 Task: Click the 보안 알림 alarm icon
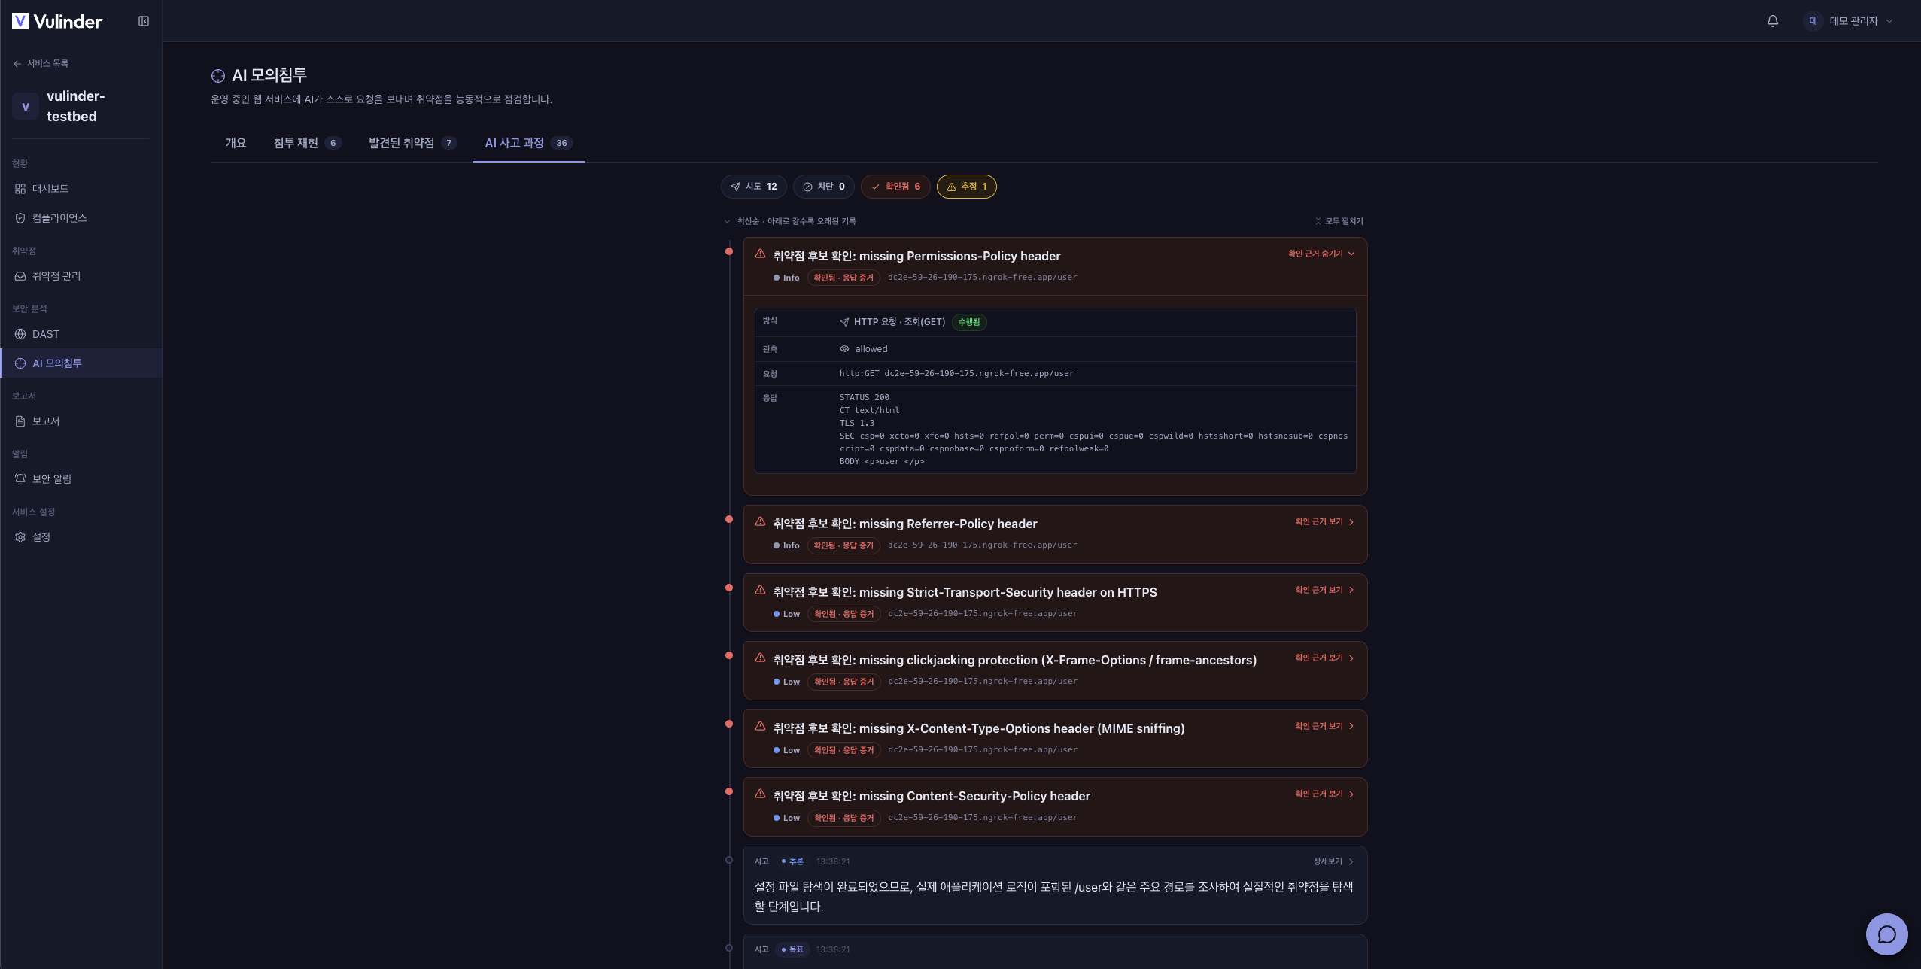[20, 479]
